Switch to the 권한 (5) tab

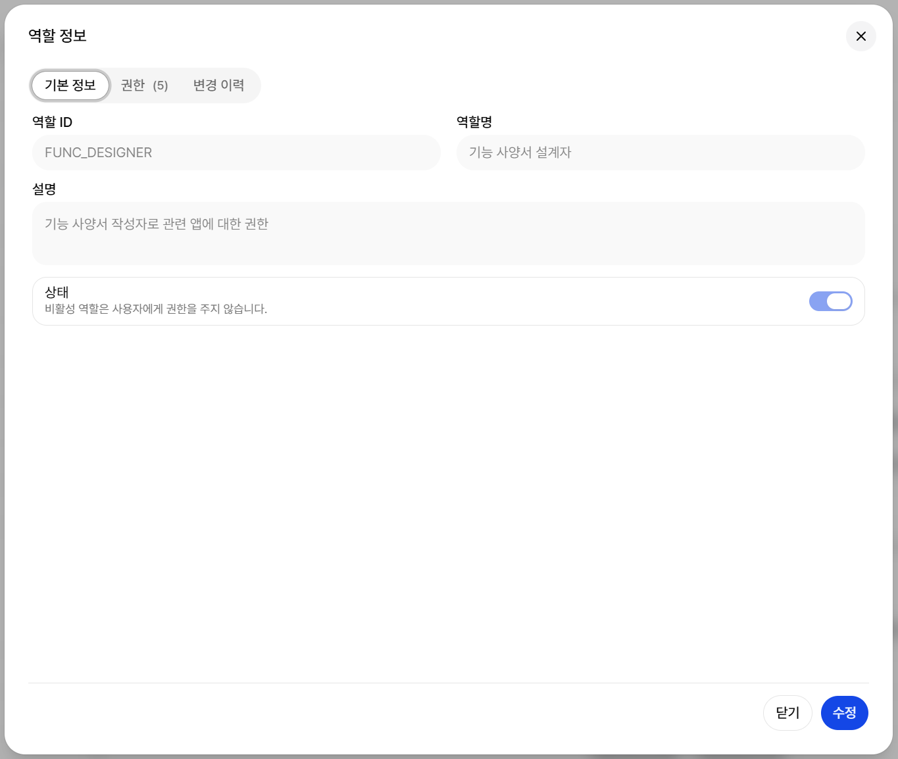click(x=145, y=86)
